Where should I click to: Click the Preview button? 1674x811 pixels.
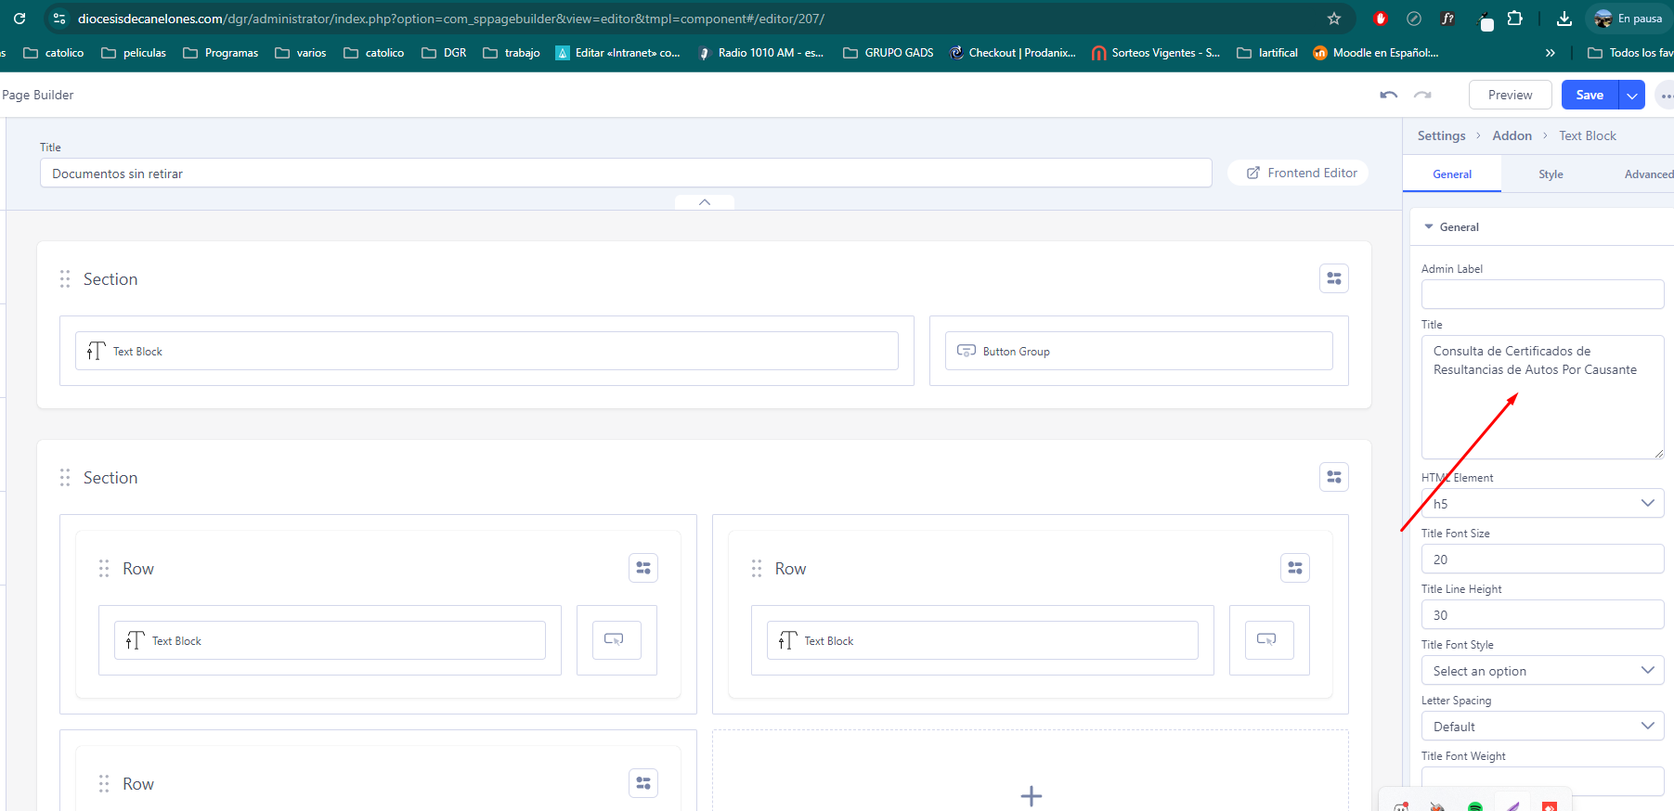pyautogui.click(x=1510, y=95)
